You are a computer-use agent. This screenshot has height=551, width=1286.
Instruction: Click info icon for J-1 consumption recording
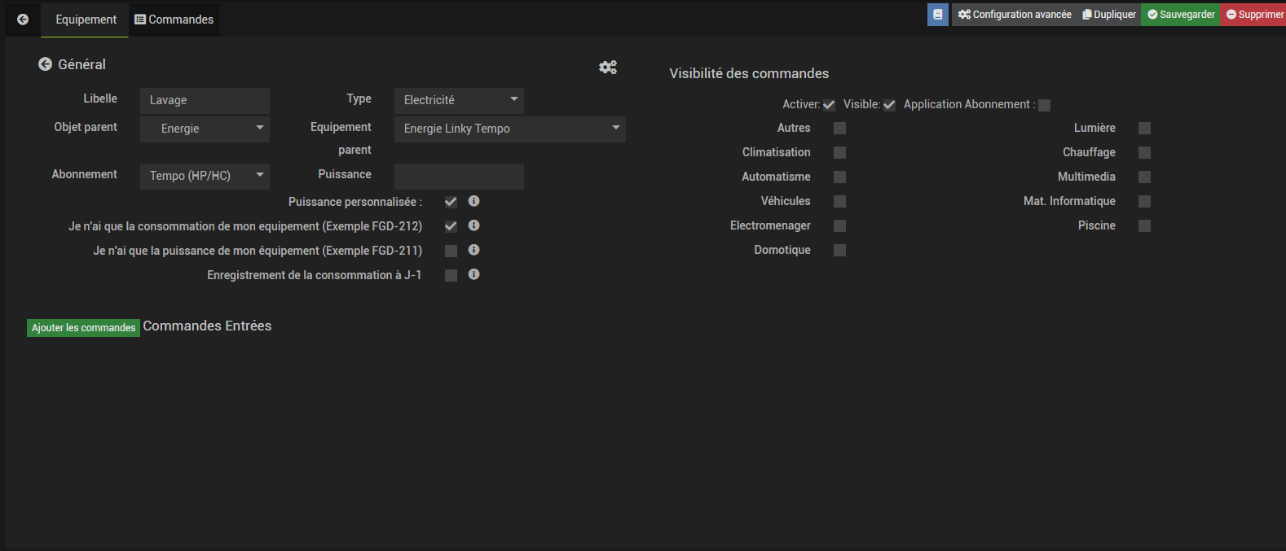(473, 274)
